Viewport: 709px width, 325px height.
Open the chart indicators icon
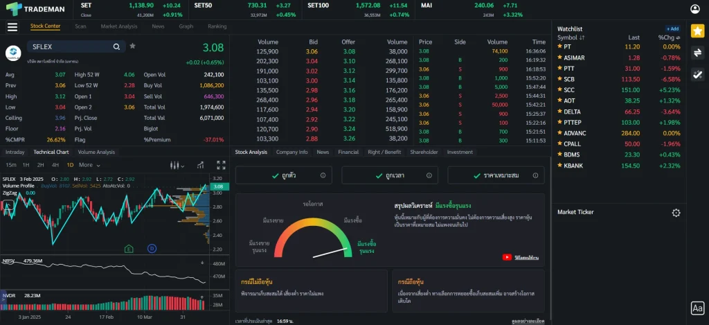pyautogui.click(x=199, y=165)
